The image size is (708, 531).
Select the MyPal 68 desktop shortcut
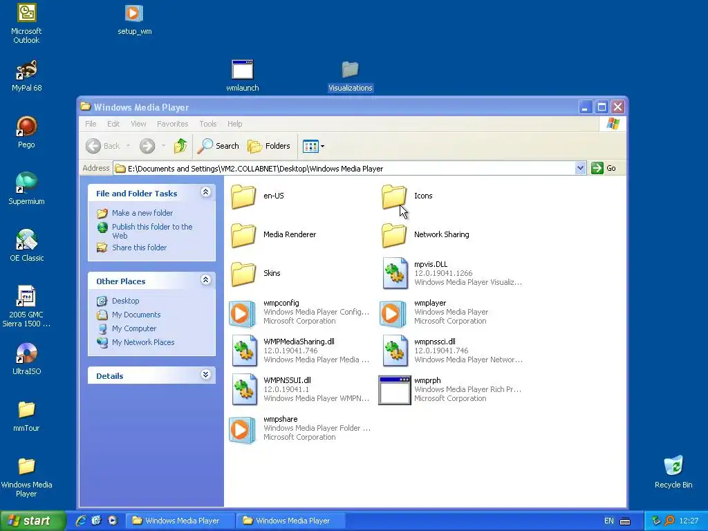[x=26, y=76]
